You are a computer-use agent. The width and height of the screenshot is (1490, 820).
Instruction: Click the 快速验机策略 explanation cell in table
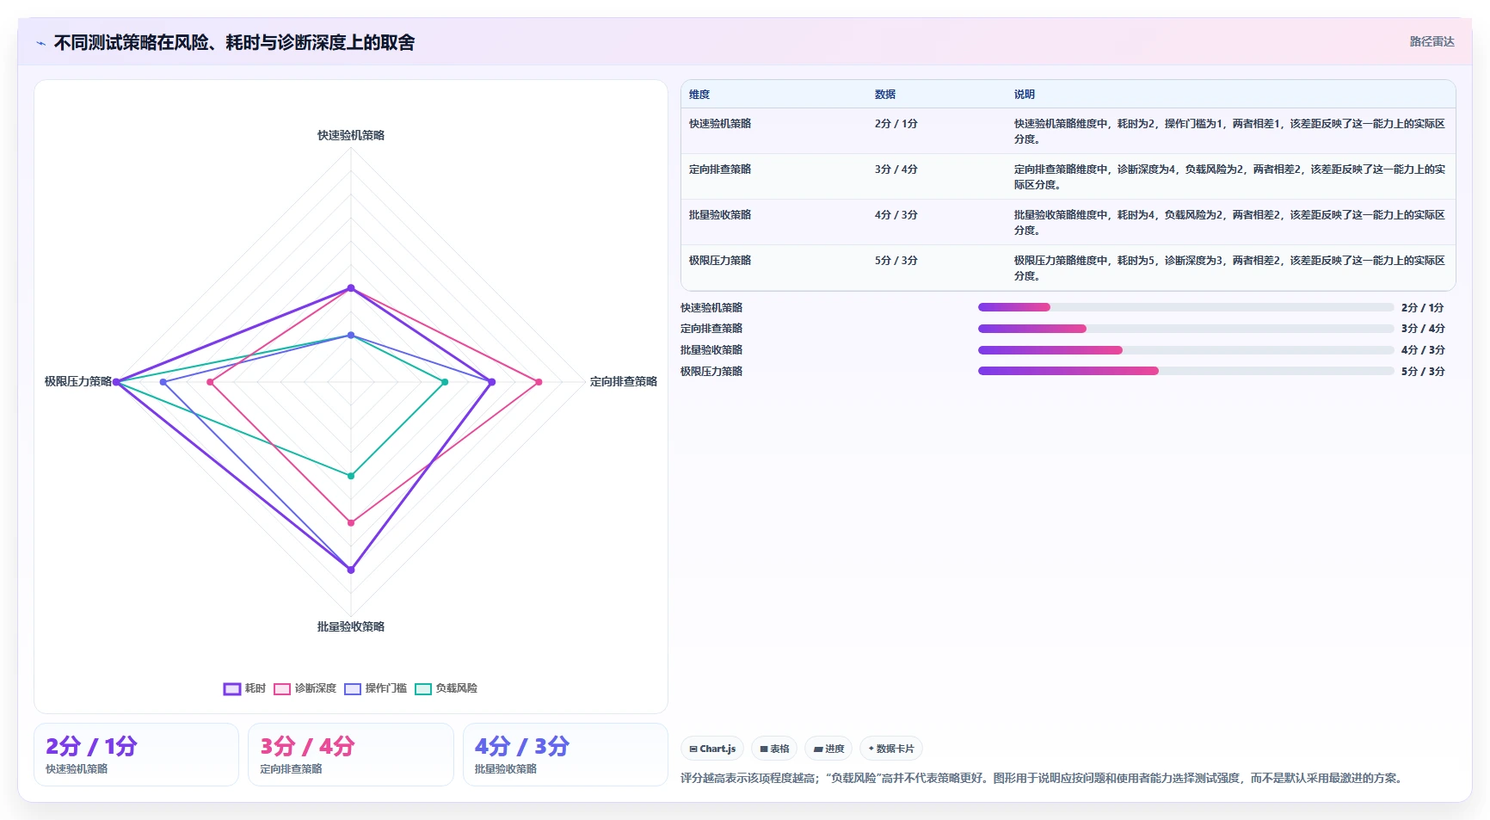tap(1229, 131)
